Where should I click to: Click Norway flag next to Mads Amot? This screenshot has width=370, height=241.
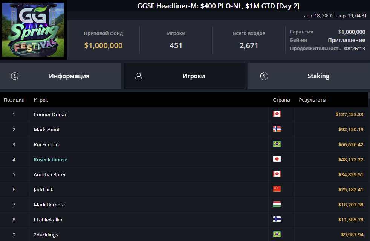[x=277, y=129]
